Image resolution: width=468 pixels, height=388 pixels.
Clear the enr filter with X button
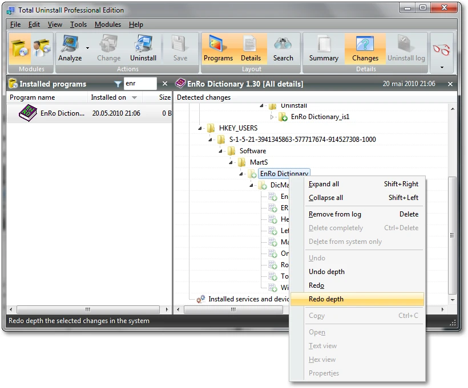[165, 84]
